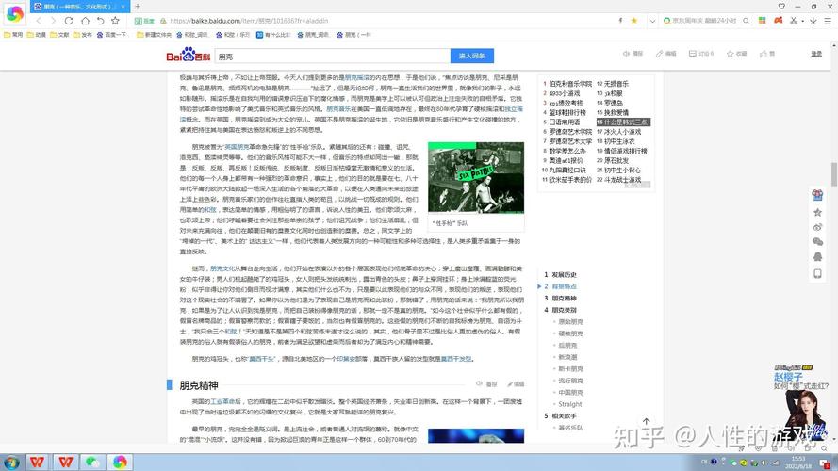
Task: Open the 常用 bookmarks folder
Action: (x=13, y=35)
